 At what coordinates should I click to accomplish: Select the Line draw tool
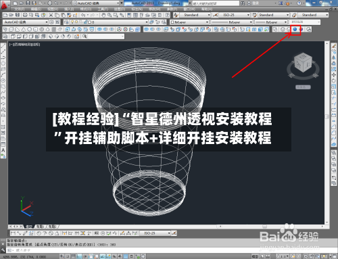pyautogui.click(x=3, y=46)
